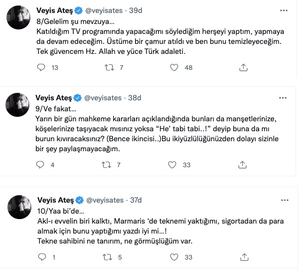The height and width of the screenshot is (278, 306).
Task: Retweet the 10/Yaa bi'de tweet
Action: click(106, 258)
